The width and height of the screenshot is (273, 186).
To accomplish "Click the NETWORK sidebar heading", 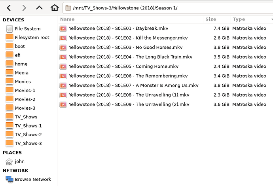I will [15, 171].
